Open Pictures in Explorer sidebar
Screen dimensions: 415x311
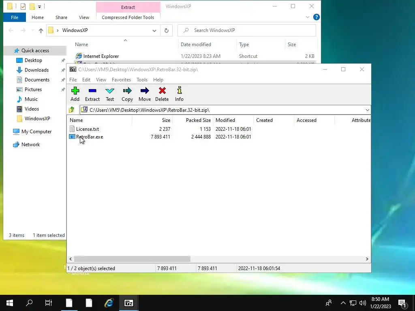(33, 89)
